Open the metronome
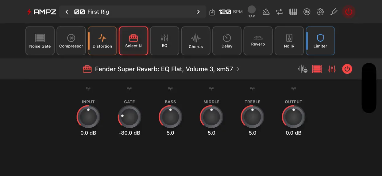Image resolution: width=382 pixels, height=176 pixels. [266, 12]
